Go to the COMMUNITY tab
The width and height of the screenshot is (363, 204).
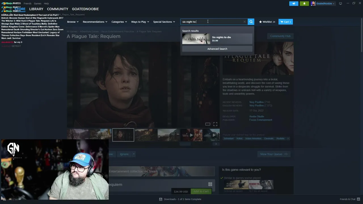coord(58,9)
